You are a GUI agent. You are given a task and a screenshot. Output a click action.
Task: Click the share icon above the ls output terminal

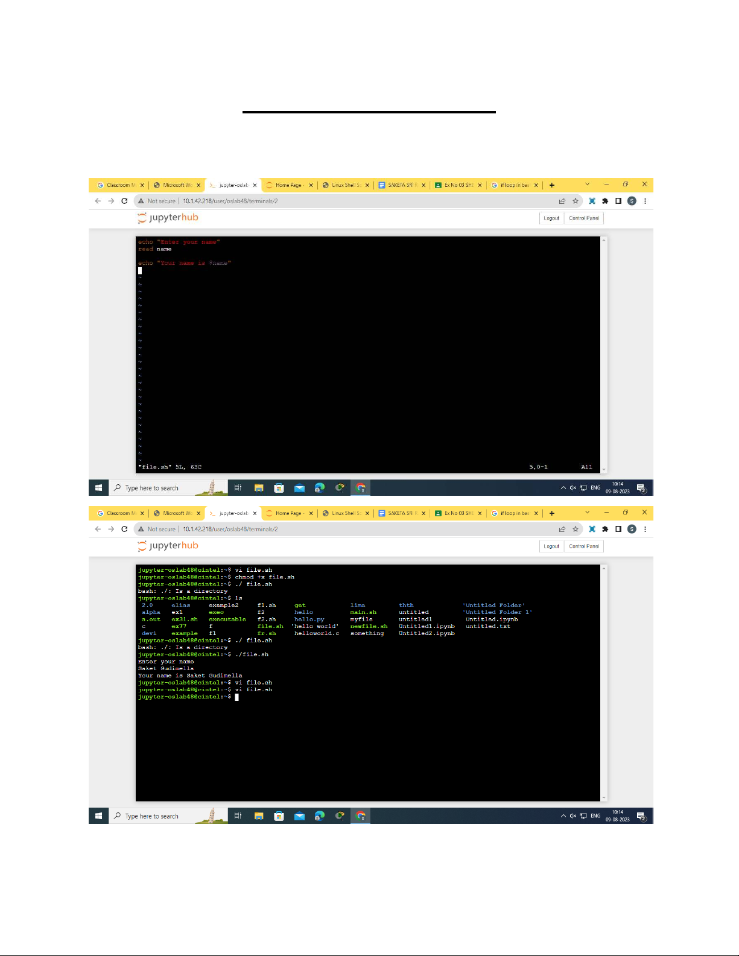[x=562, y=529]
